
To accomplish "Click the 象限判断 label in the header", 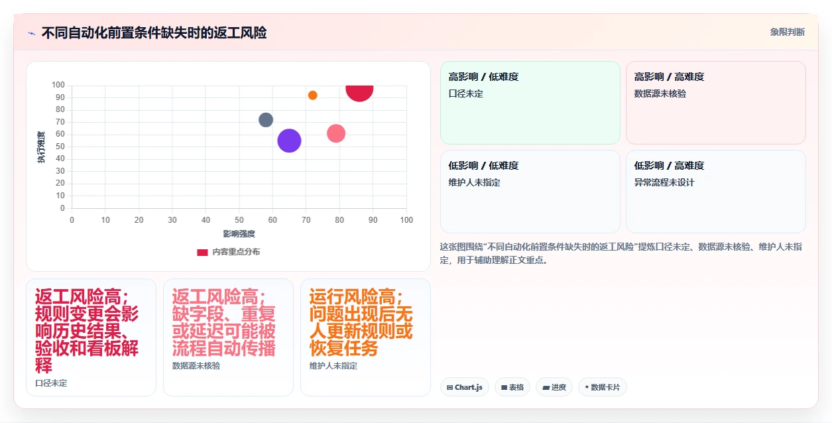I will 788,32.
